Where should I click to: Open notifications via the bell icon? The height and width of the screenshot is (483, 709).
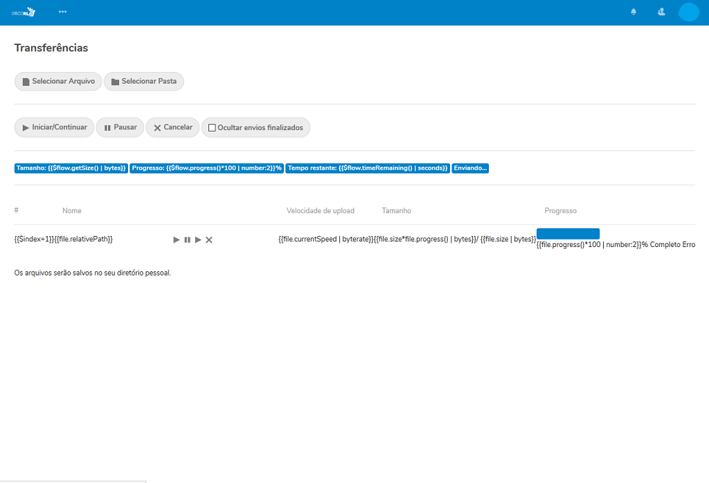pos(632,12)
